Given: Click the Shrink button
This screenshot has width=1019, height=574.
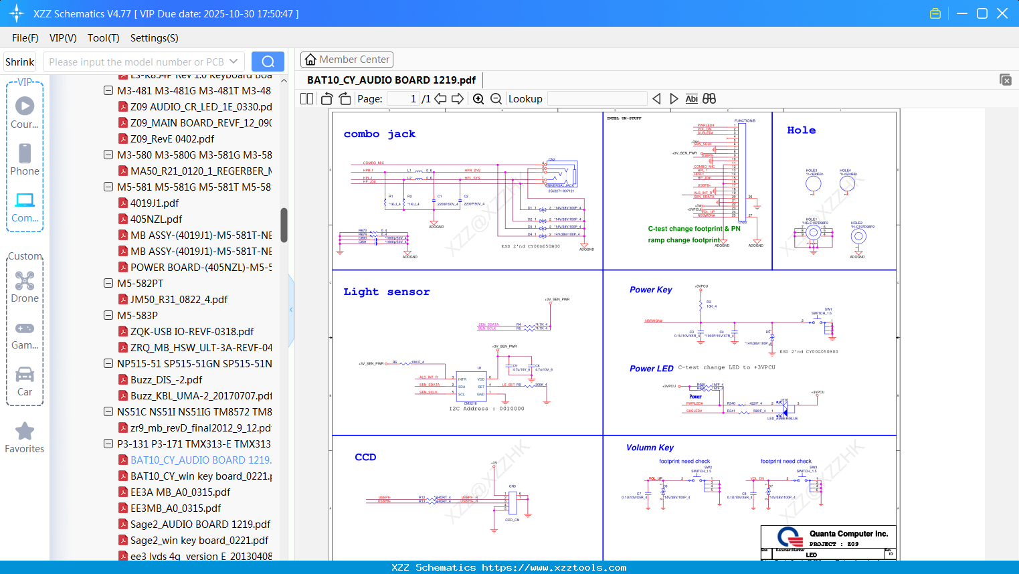Looking at the screenshot, I should (x=19, y=62).
